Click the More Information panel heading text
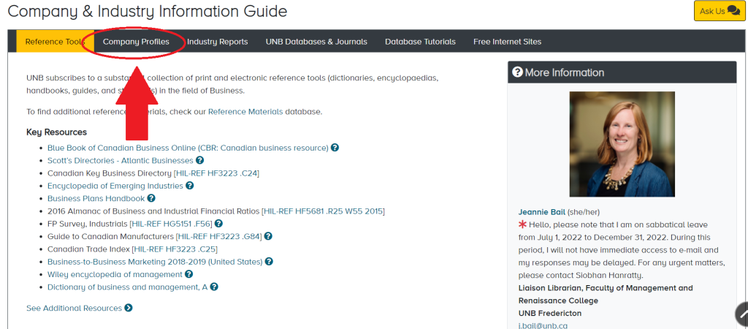 point(565,72)
